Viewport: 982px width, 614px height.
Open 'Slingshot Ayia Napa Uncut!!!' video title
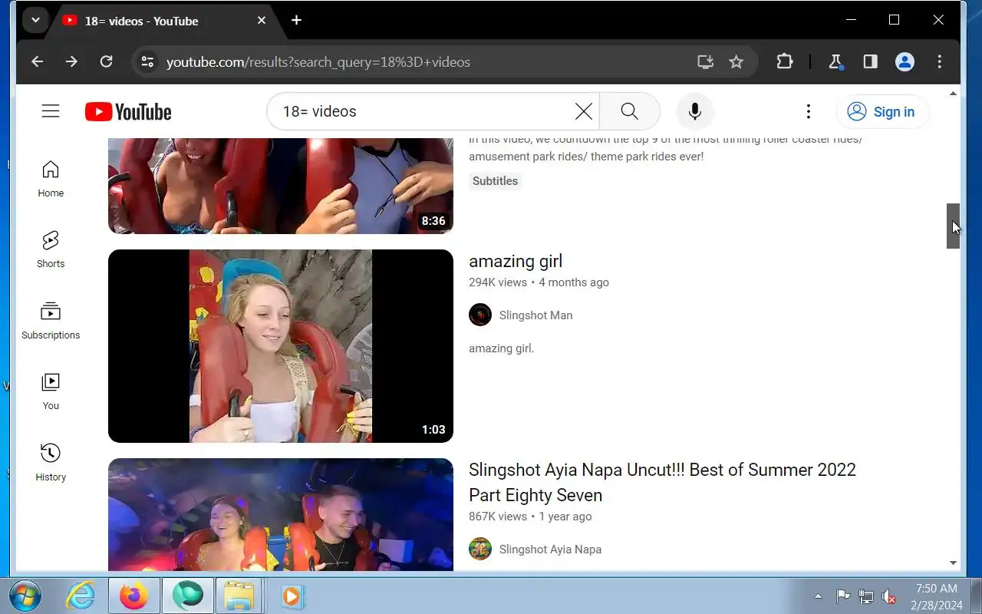[x=662, y=482]
